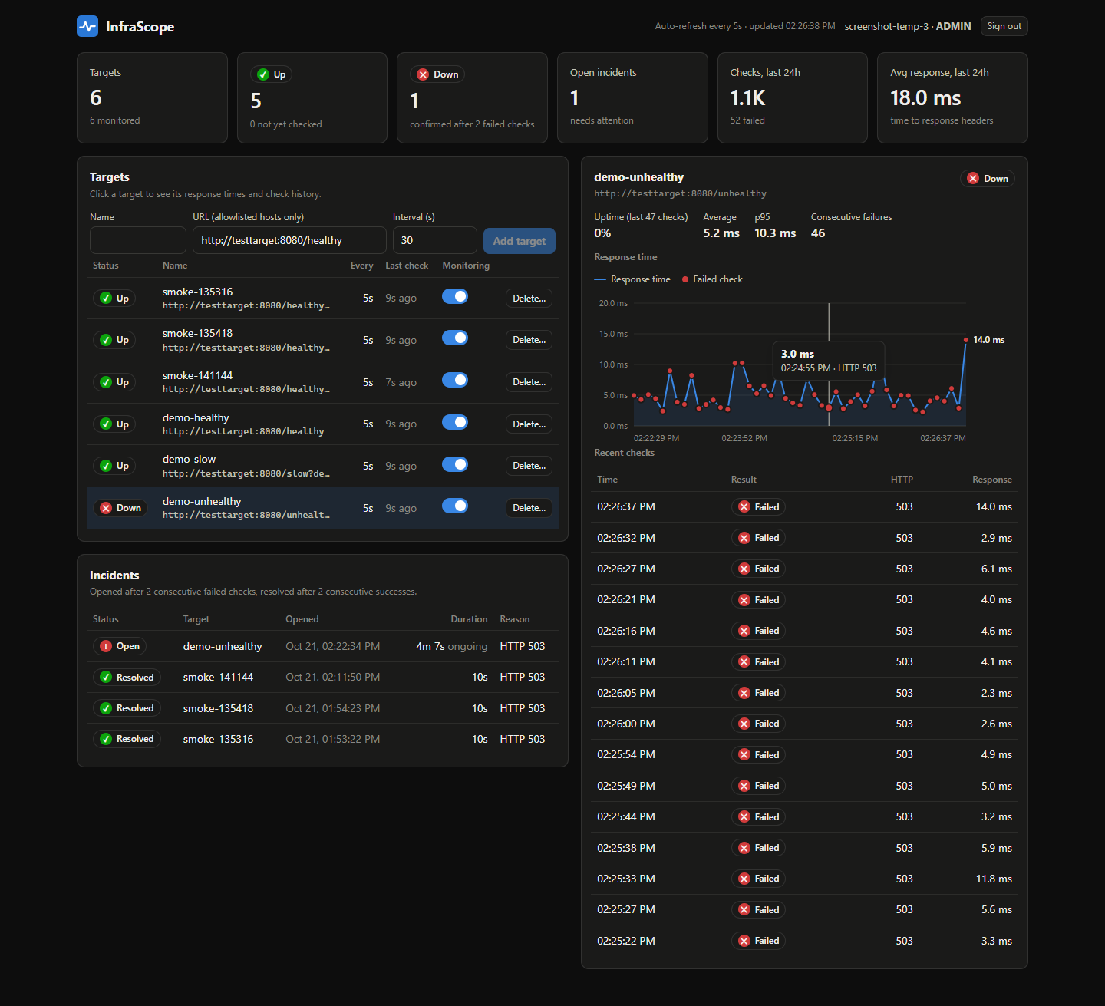Click Resolved badge for smoke-135418 incident
This screenshot has width=1105, height=1006.
click(127, 708)
